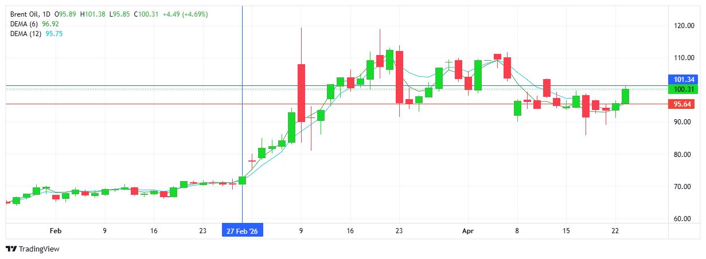This screenshot has width=706, height=259.
Task: Click the tall red candle with highest wick
Action: click(x=301, y=92)
